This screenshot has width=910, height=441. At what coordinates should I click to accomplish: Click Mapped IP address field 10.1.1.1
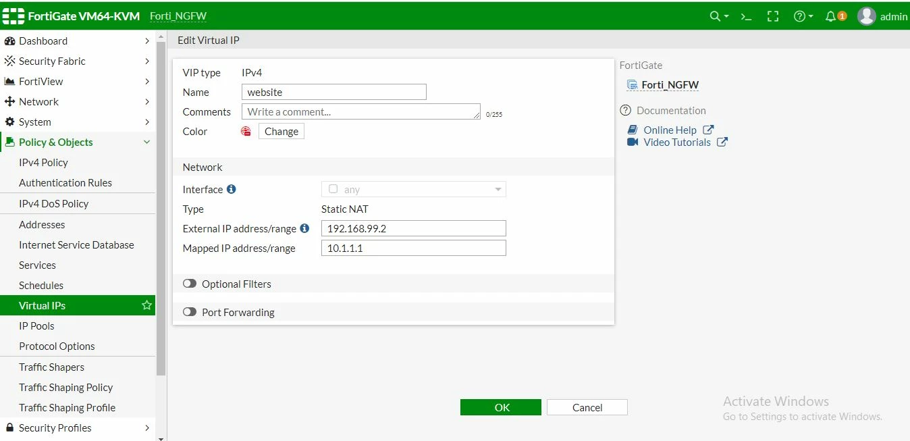[414, 248]
